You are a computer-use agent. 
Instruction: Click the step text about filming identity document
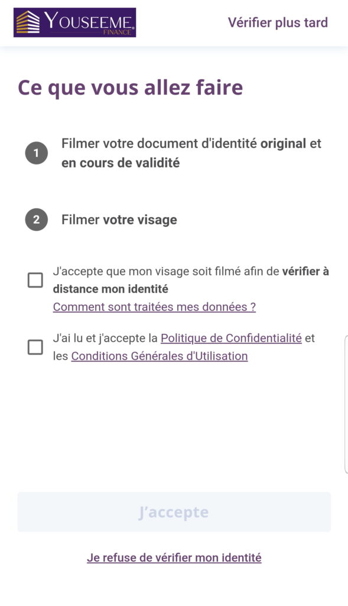[191, 153]
